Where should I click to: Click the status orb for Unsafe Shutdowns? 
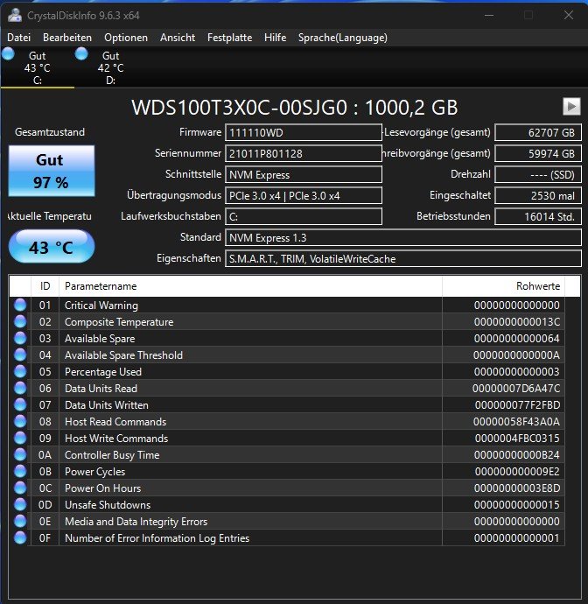coord(20,504)
